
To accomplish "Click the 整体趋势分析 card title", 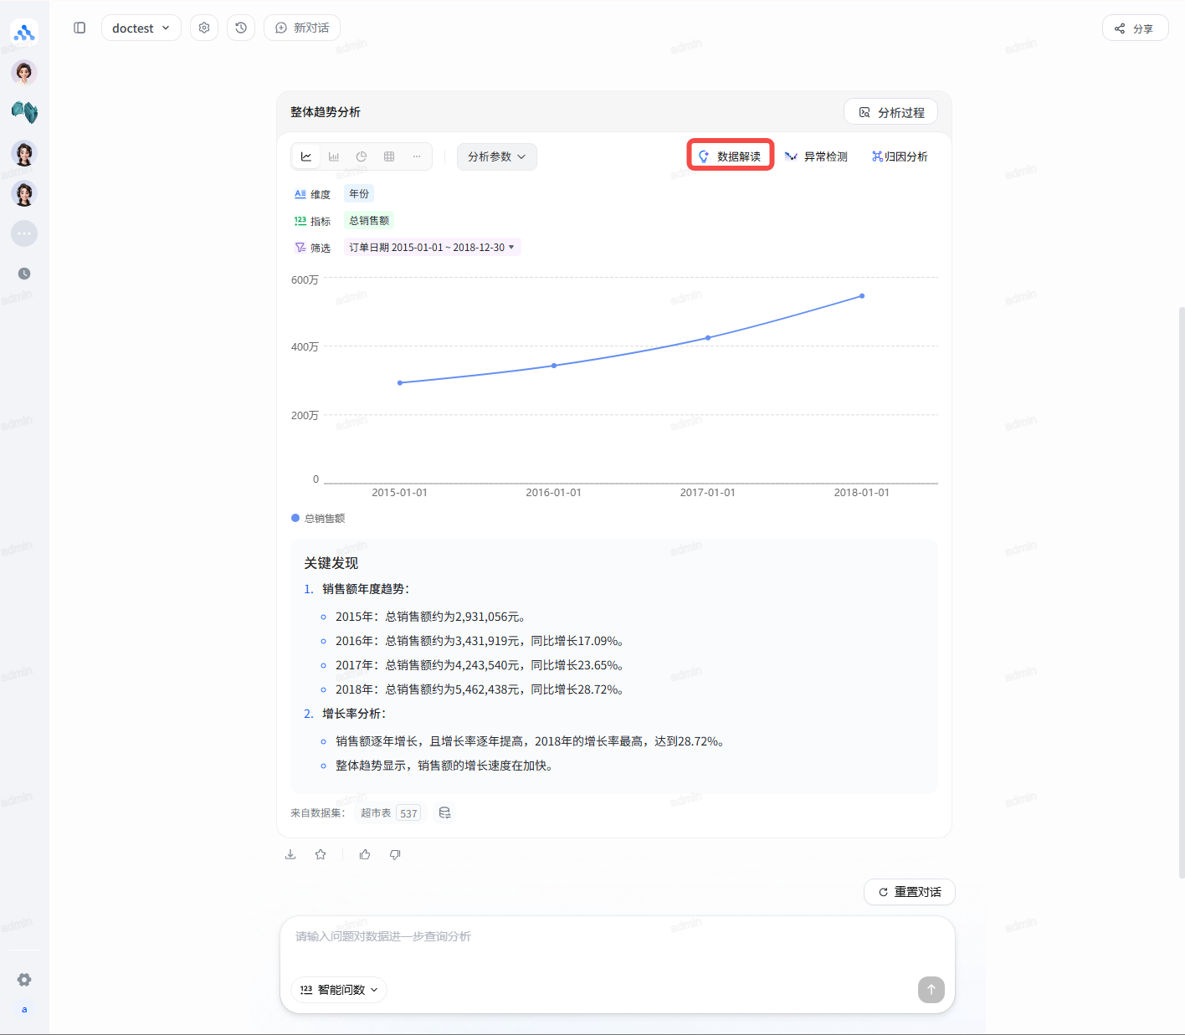I will 326,112.
